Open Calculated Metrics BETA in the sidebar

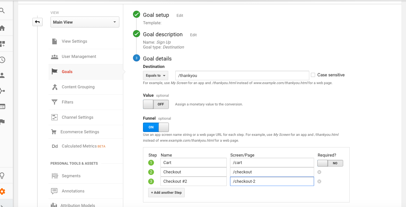tap(83, 146)
